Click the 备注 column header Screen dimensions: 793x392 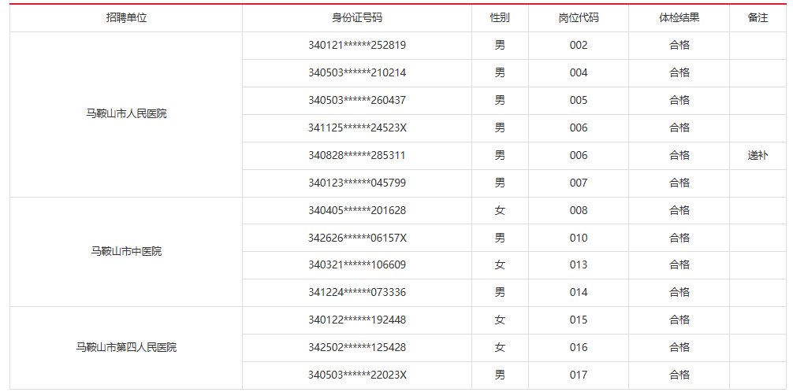point(758,17)
